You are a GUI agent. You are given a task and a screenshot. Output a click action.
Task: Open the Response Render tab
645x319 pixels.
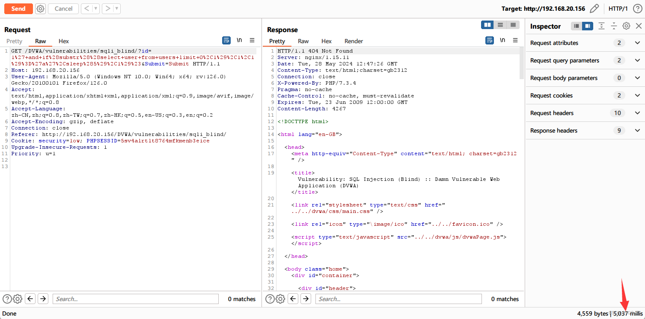[x=354, y=41]
